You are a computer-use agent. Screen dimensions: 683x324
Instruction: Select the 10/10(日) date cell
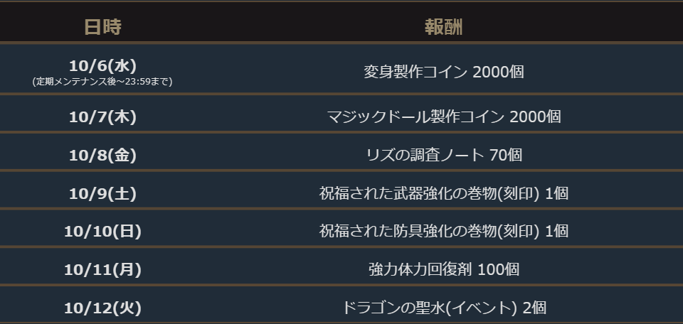coord(102,231)
